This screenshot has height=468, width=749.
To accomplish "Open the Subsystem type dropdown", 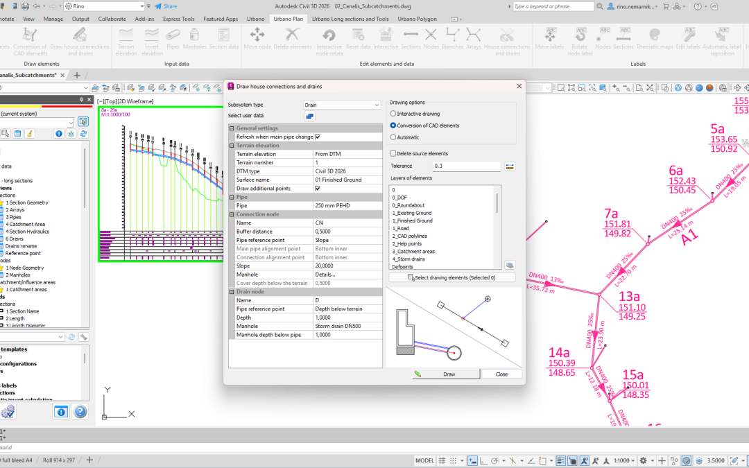I will [x=342, y=105].
